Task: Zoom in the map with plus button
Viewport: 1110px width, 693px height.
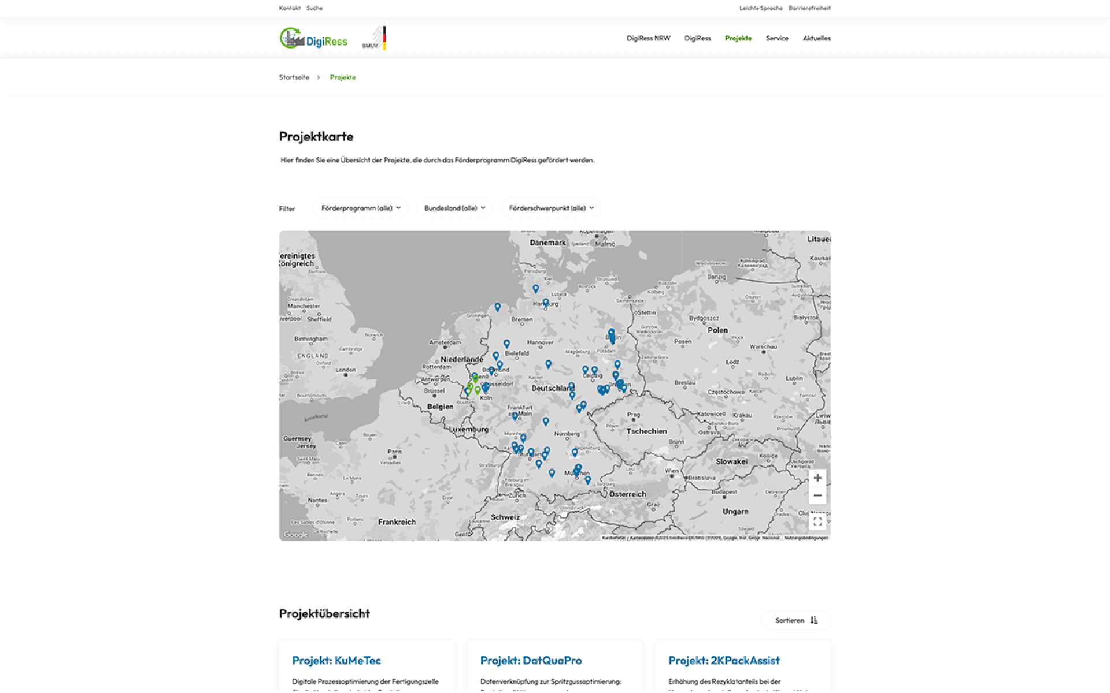Action: point(817,478)
